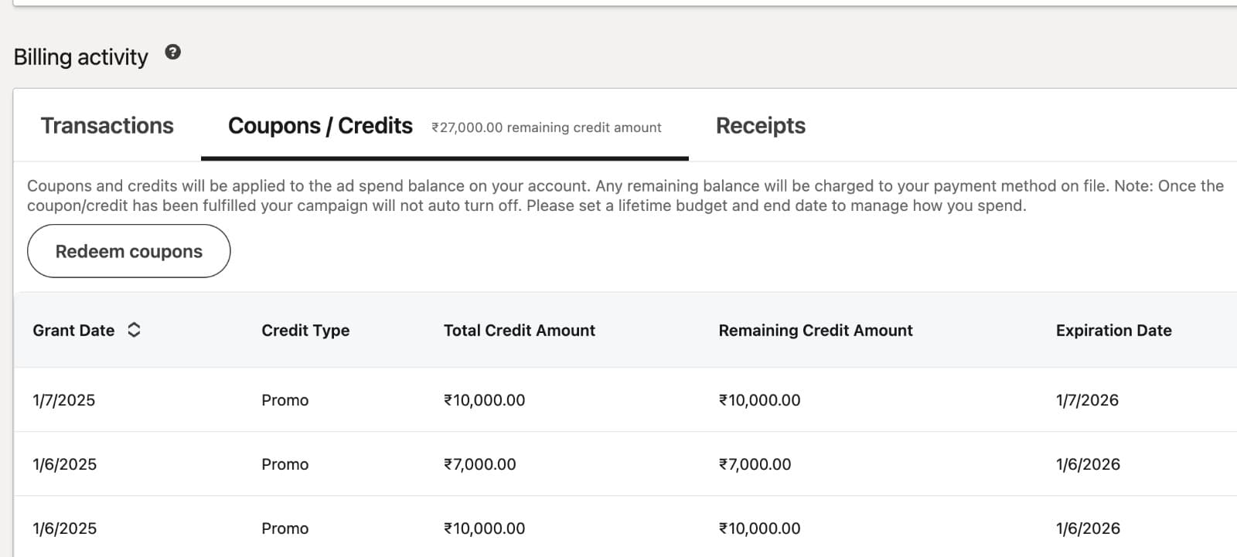Click Promo in the 1/7/2025 row
1237x557 pixels.
[x=285, y=400]
